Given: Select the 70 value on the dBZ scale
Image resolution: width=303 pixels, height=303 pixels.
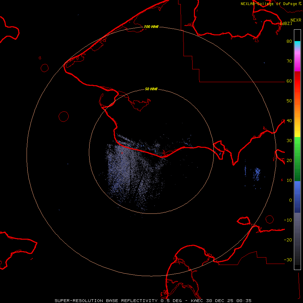Looking at the screenshot, I should pyautogui.click(x=289, y=61).
